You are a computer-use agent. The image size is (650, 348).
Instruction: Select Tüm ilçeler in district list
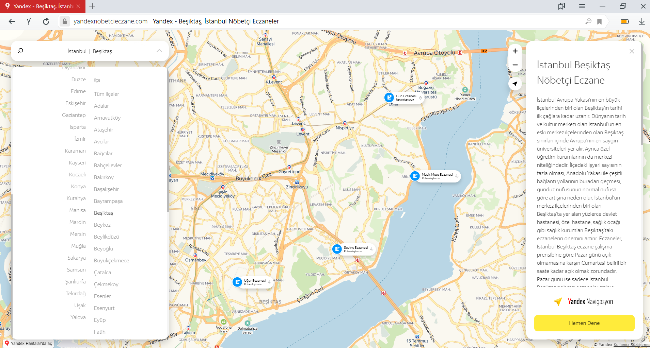point(107,94)
